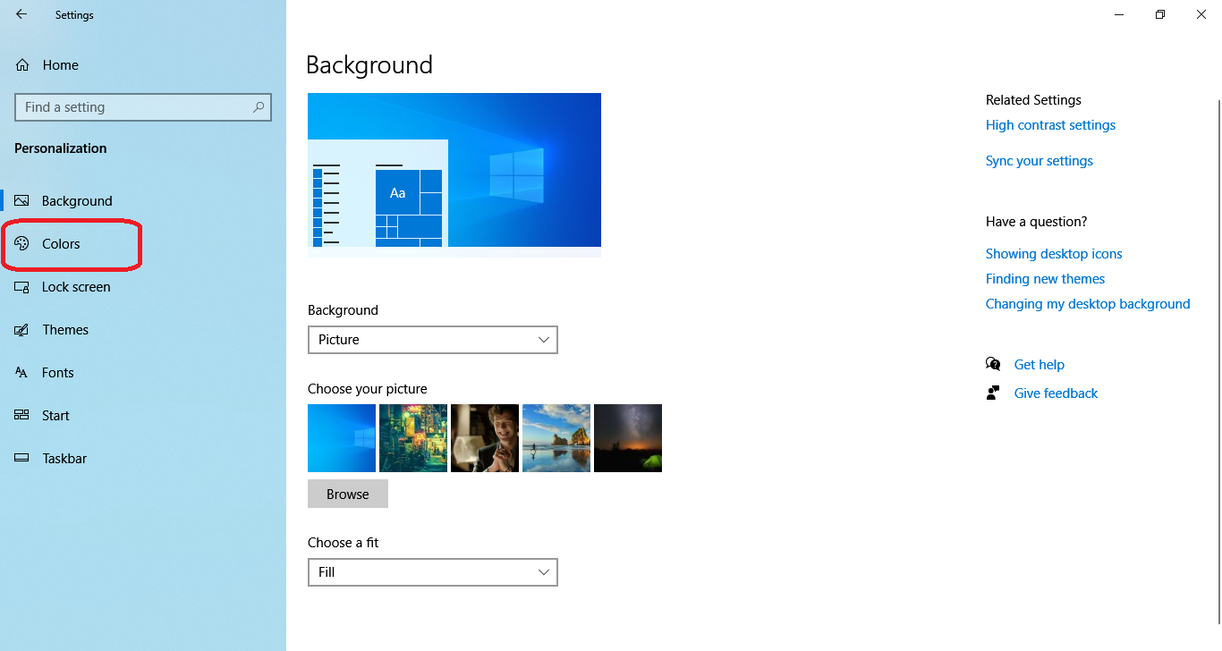Screen dimensions: 1222x651
Task: Click the Give feedback link
Action: (1056, 393)
